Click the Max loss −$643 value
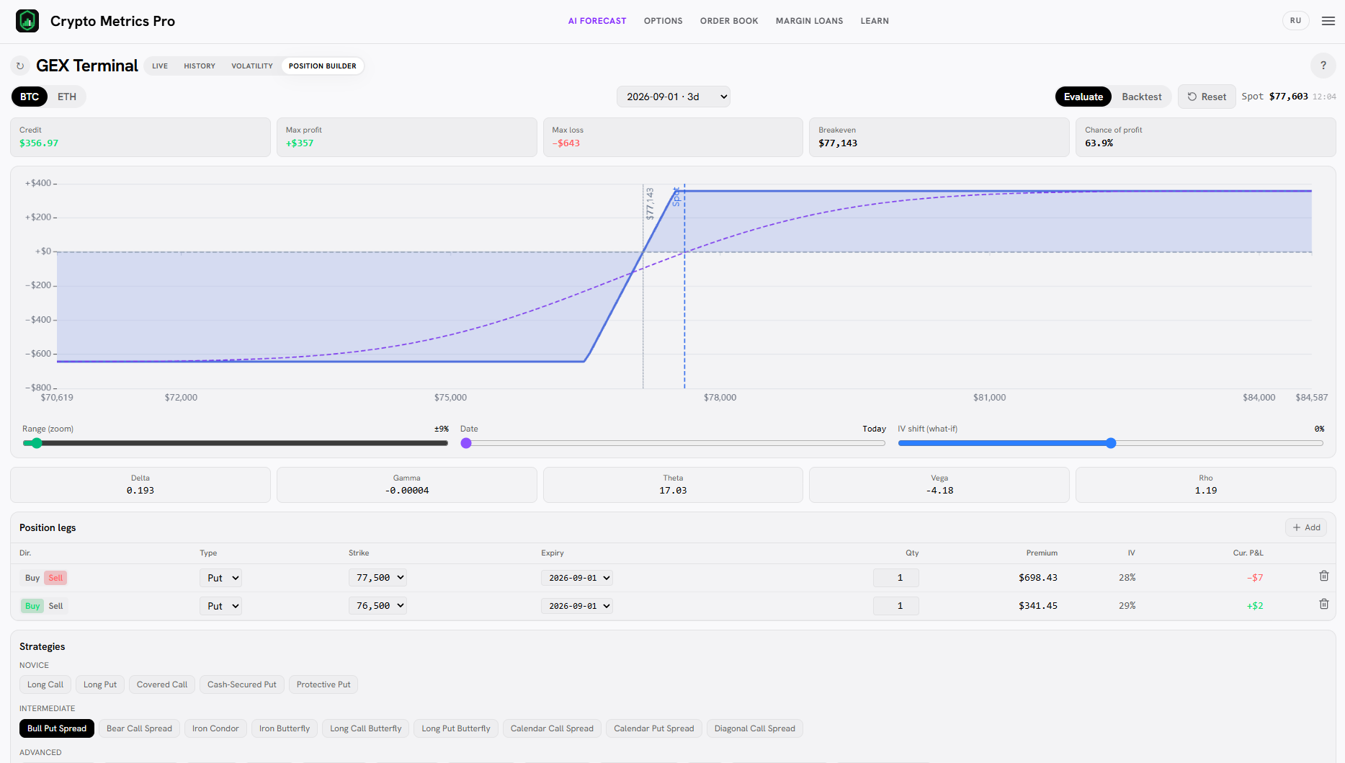 566,143
